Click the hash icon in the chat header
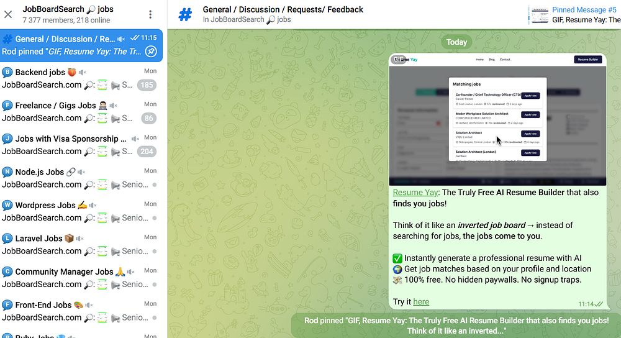The width and height of the screenshot is (621, 338). tap(185, 15)
